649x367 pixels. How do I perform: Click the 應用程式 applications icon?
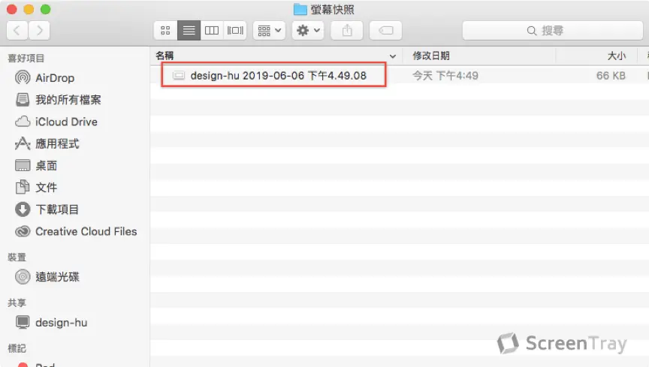23,143
